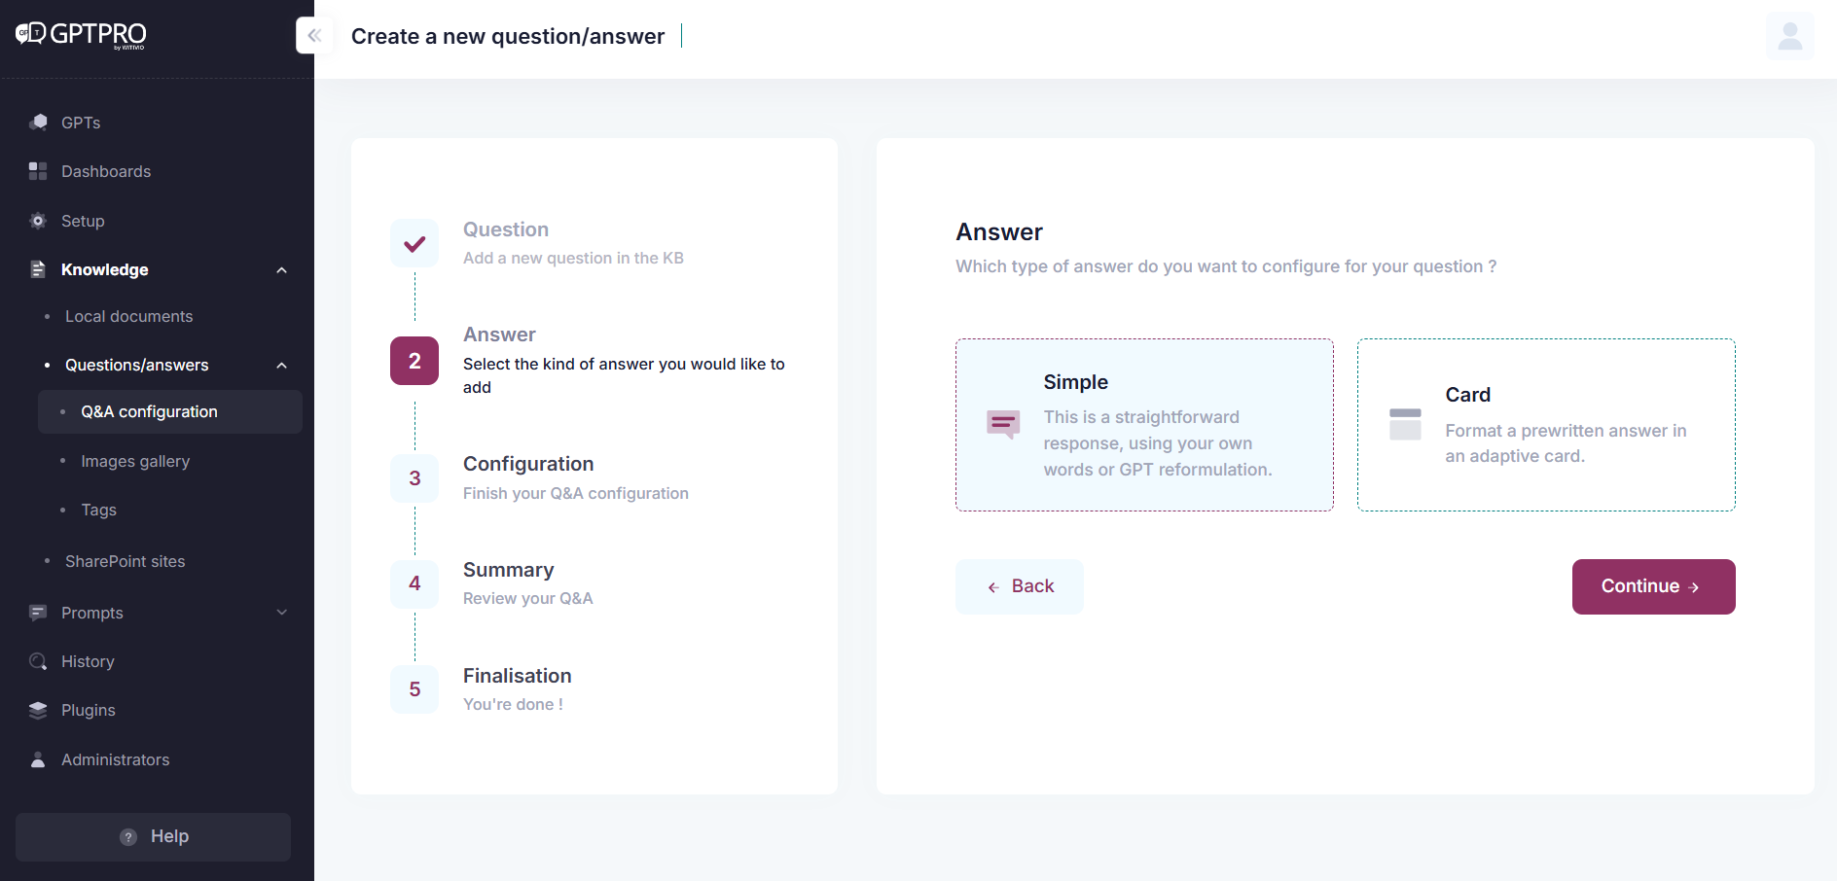Collapse the sidebar with the double-chevron control
The height and width of the screenshot is (881, 1837).
(x=313, y=34)
